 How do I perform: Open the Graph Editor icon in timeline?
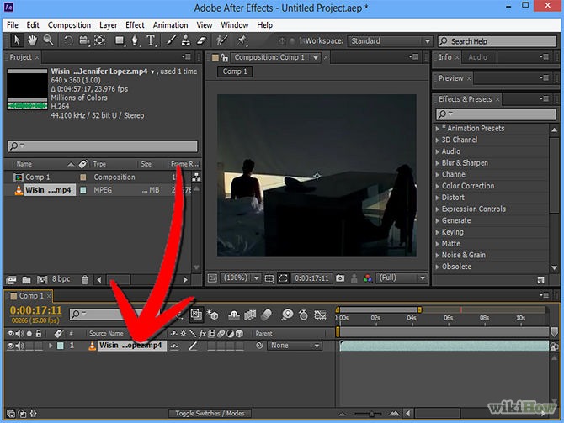point(320,315)
